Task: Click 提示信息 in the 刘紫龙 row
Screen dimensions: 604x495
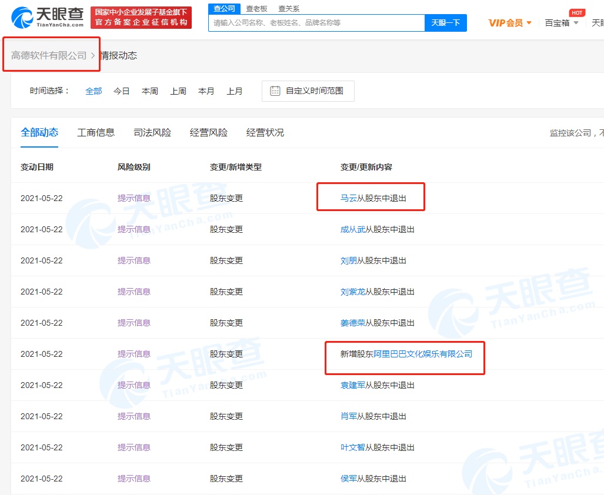Action: tap(134, 292)
